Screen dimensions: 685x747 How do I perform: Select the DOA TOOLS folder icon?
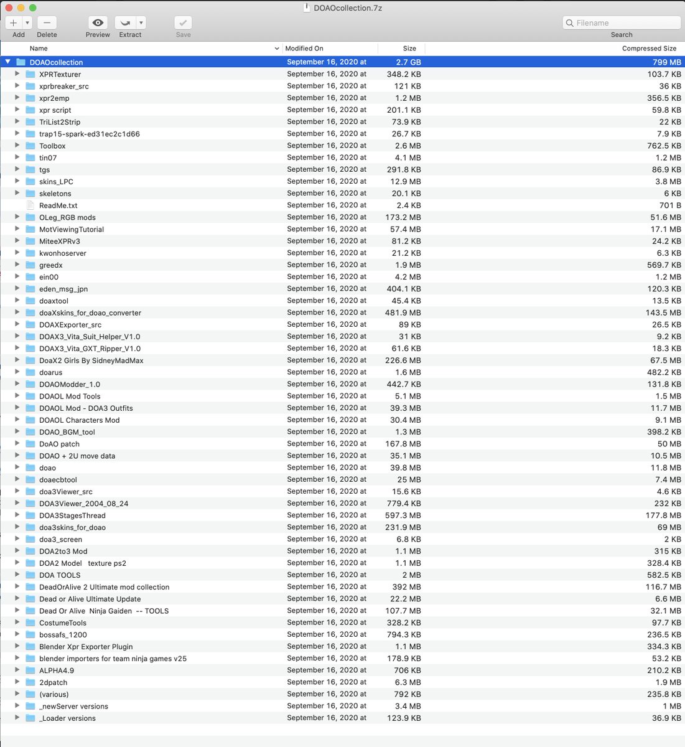coord(30,575)
